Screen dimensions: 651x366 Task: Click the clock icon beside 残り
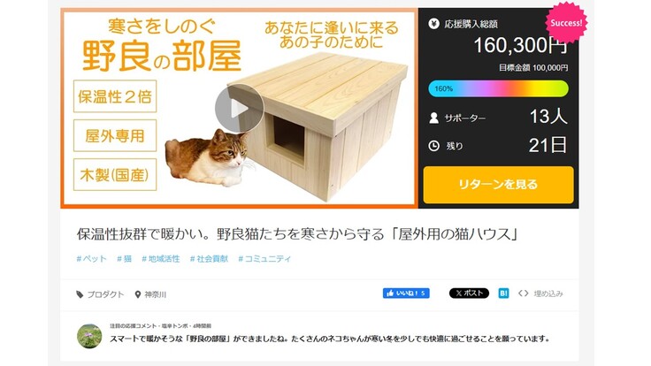(434, 146)
